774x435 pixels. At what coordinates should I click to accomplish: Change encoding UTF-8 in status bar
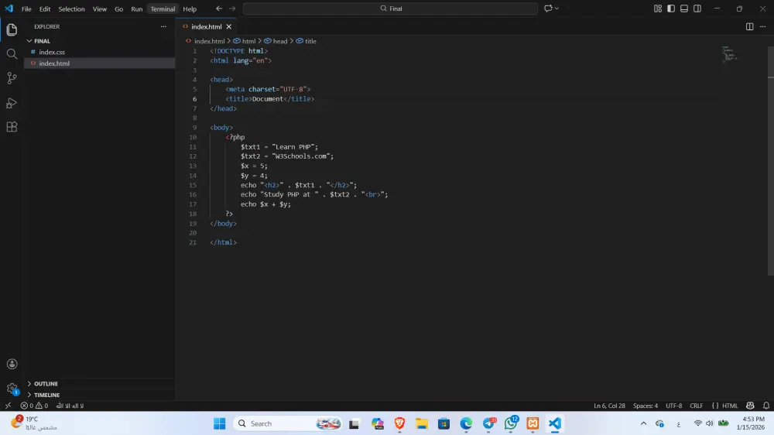pyautogui.click(x=674, y=406)
